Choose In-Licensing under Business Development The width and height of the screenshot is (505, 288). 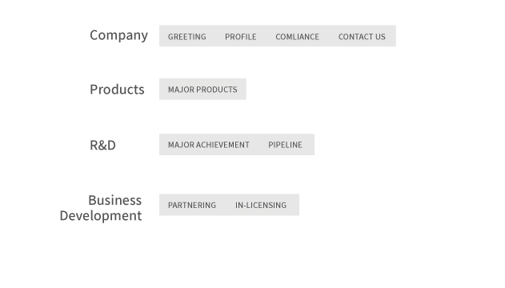click(x=261, y=205)
